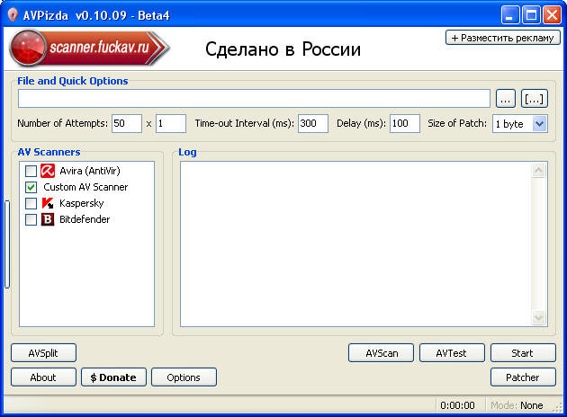567x417 pixels.
Task: Click the 'Kaspersky' list label
Action: click(82, 203)
